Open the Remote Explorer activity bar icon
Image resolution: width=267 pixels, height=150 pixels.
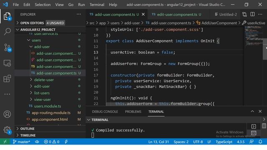tap(7, 63)
